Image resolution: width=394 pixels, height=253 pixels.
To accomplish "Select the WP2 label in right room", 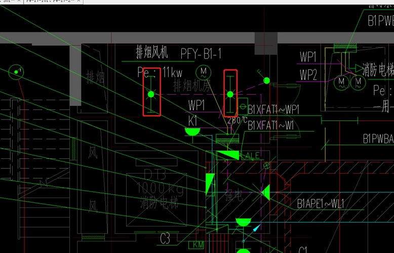I will [x=308, y=74].
